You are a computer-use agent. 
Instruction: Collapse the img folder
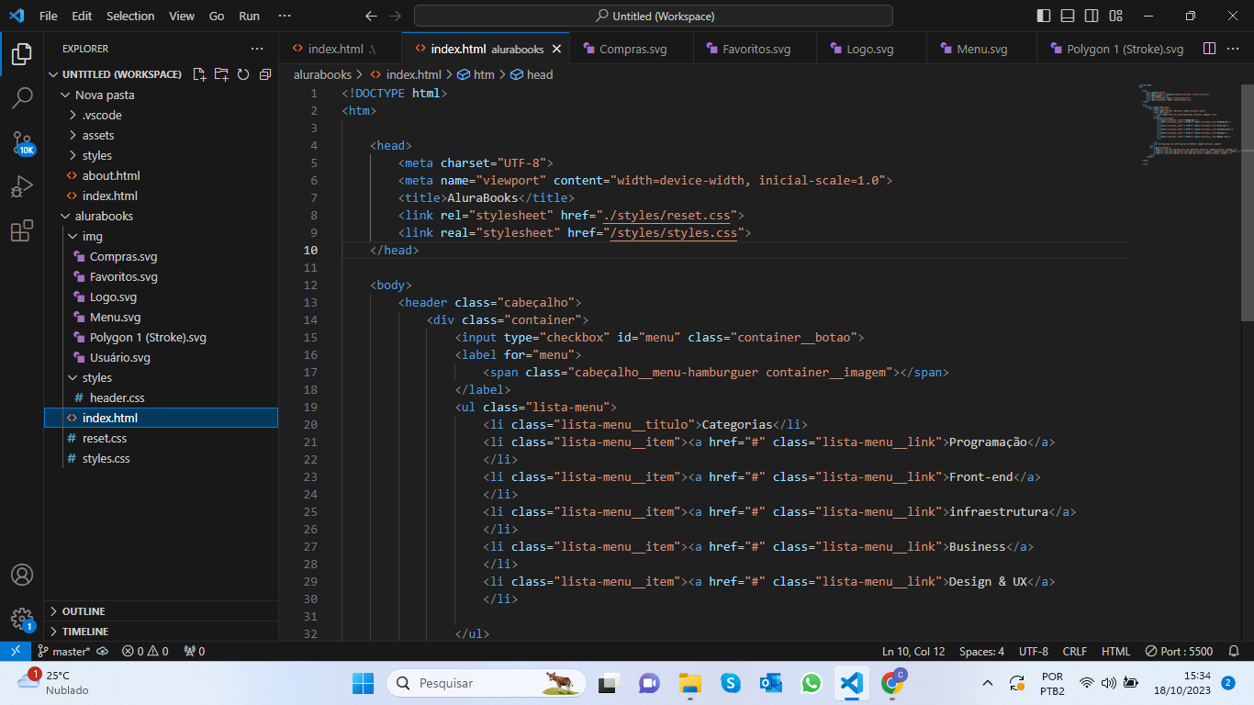click(92, 236)
